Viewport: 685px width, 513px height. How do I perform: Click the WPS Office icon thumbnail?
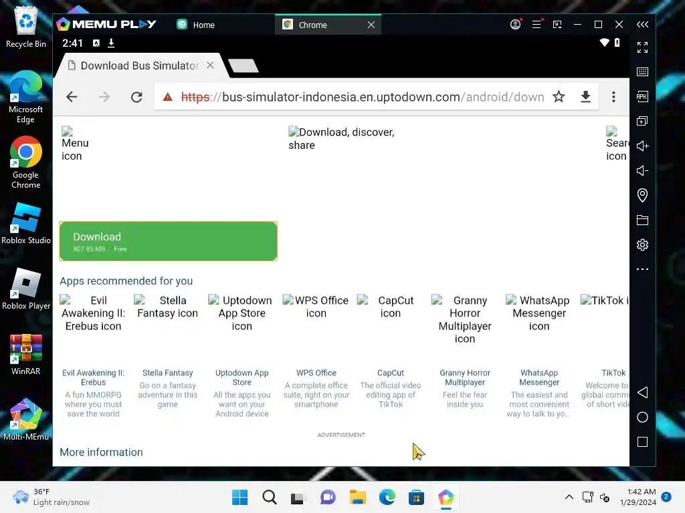click(x=316, y=307)
